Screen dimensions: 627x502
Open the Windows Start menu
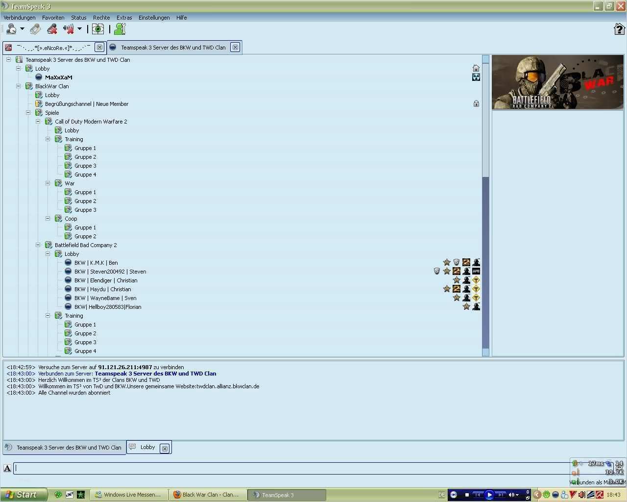[24, 495]
